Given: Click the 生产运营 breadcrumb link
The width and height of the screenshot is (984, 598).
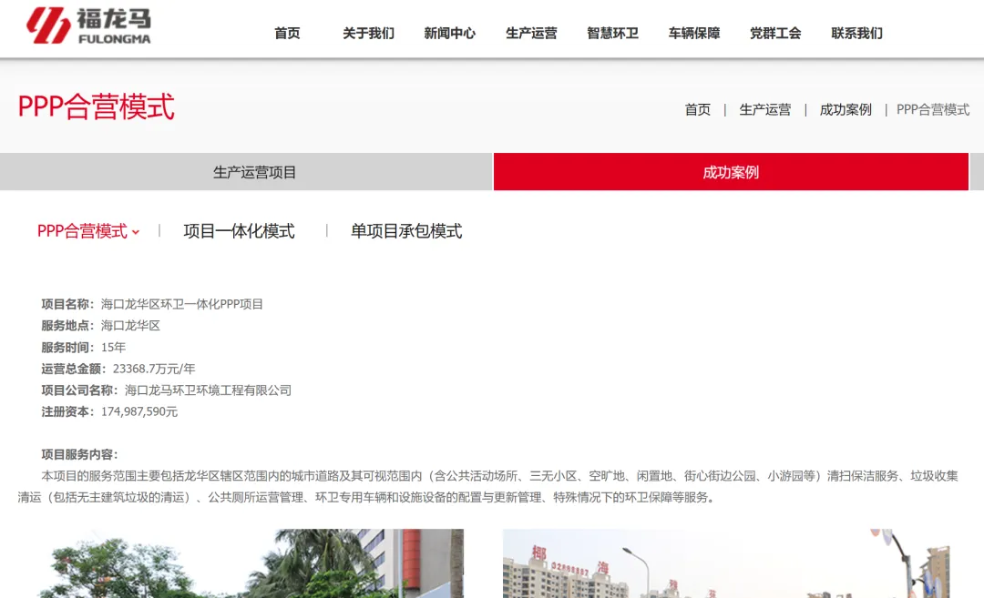Looking at the screenshot, I should tap(765, 109).
